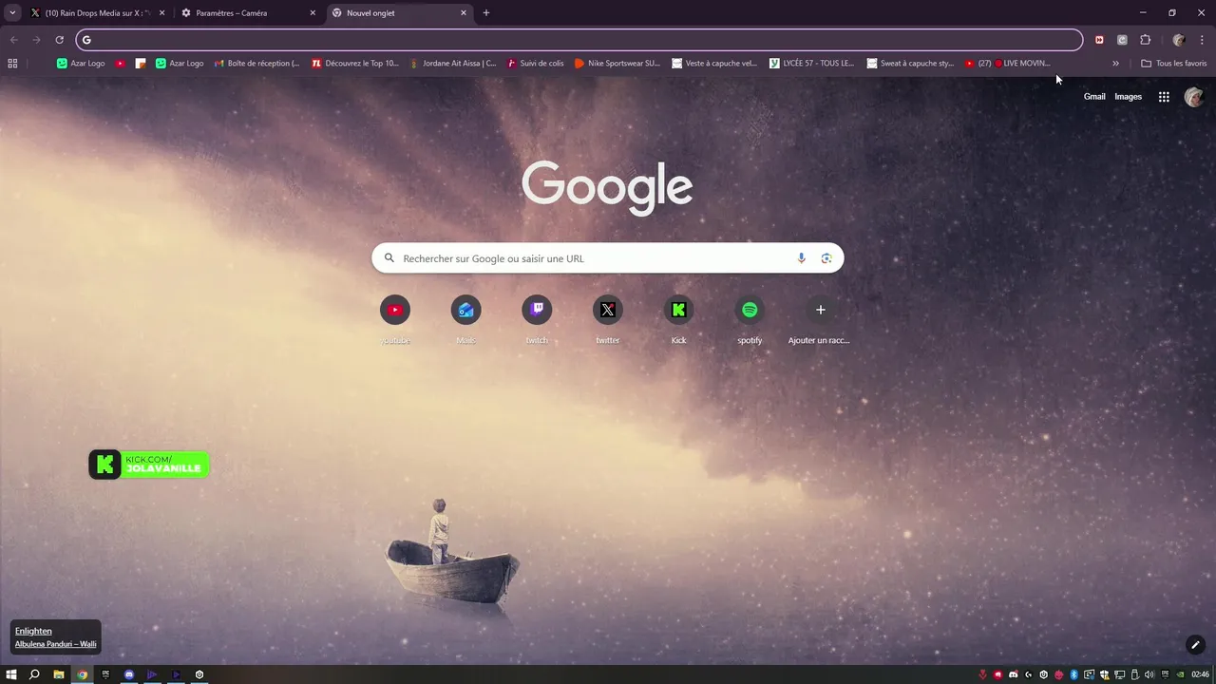Search by image with Google Lens icon
This screenshot has height=684, width=1216.
(x=826, y=258)
